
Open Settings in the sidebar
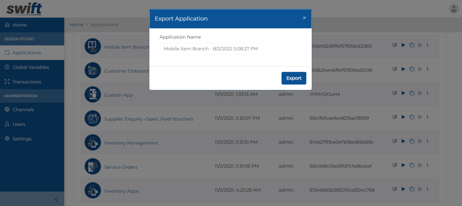click(22, 139)
